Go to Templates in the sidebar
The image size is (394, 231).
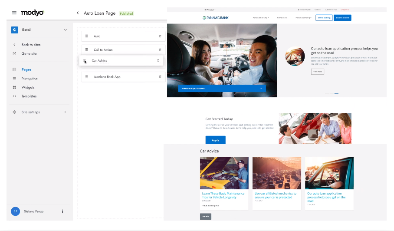(29, 96)
